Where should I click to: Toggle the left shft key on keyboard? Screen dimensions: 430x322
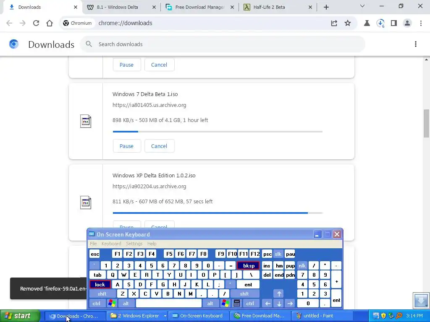pyautogui.click(x=102, y=294)
